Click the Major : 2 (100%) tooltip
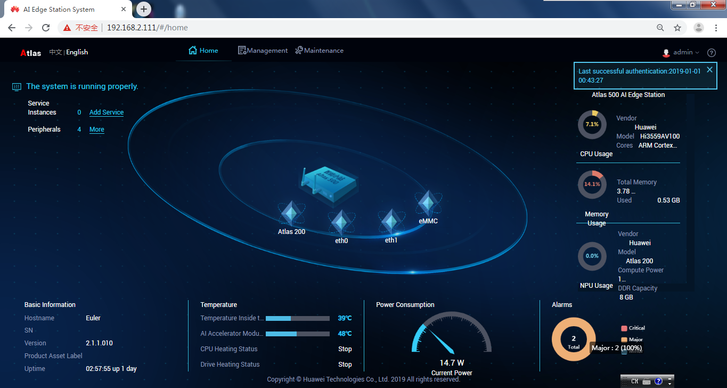 pyautogui.click(x=617, y=348)
